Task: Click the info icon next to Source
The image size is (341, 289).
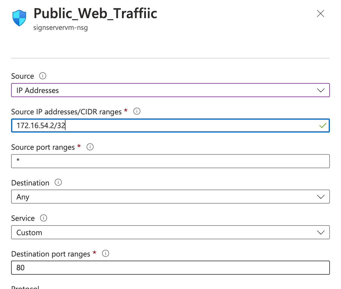Action: pos(43,76)
